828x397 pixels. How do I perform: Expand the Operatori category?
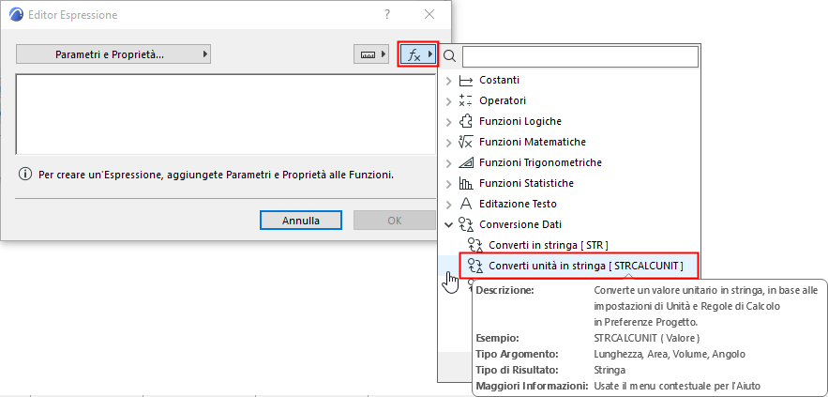click(x=449, y=100)
